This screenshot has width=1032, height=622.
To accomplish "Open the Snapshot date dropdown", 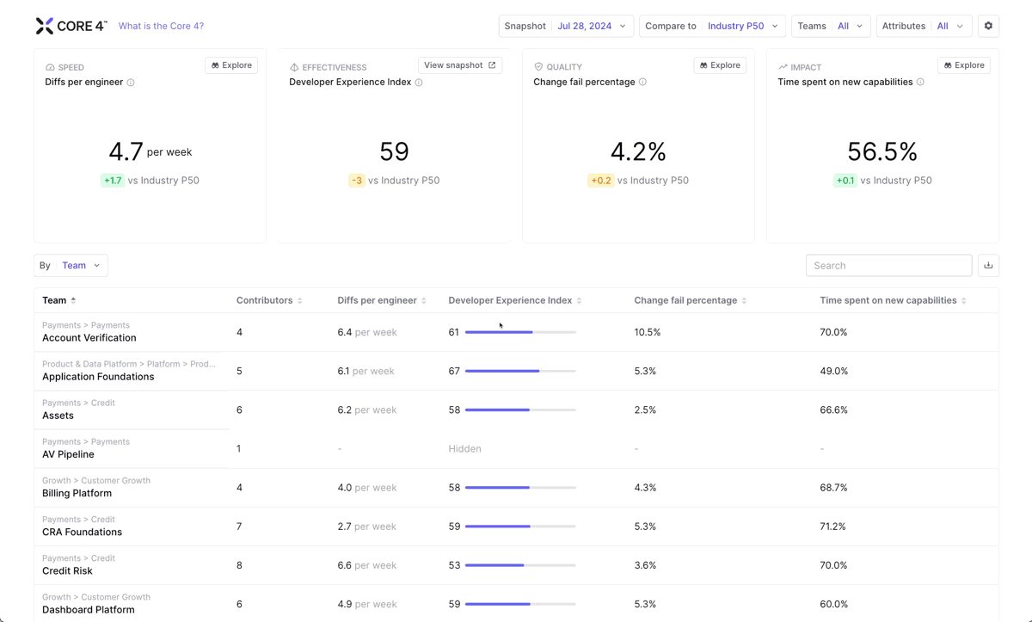I will point(566,26).
